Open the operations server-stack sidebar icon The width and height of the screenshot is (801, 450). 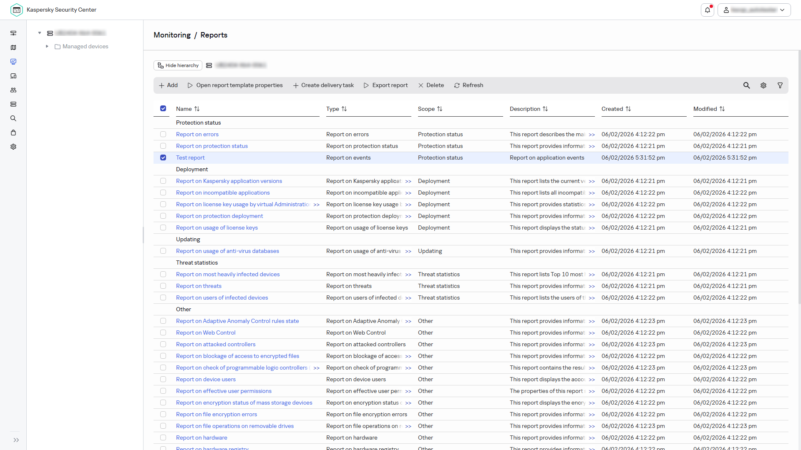pyautogui.click(x=13, y=104)
